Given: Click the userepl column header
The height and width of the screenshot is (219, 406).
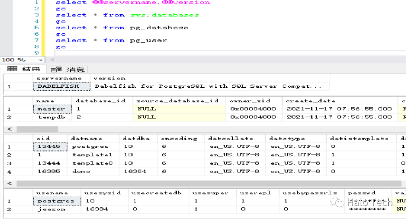Looking at the screenshot, I should (258, 193).
